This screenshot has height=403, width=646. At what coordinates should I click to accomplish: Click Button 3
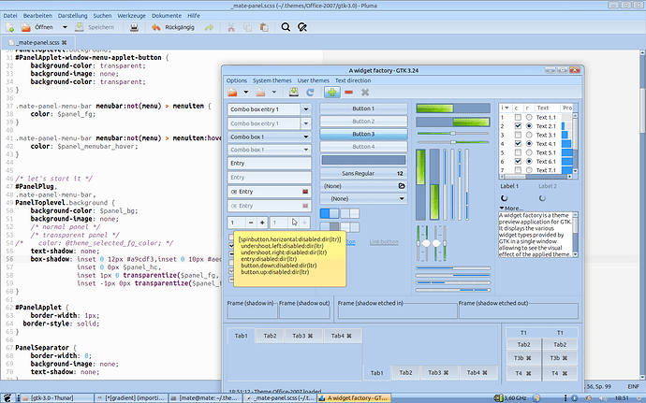tap(363, 135)
